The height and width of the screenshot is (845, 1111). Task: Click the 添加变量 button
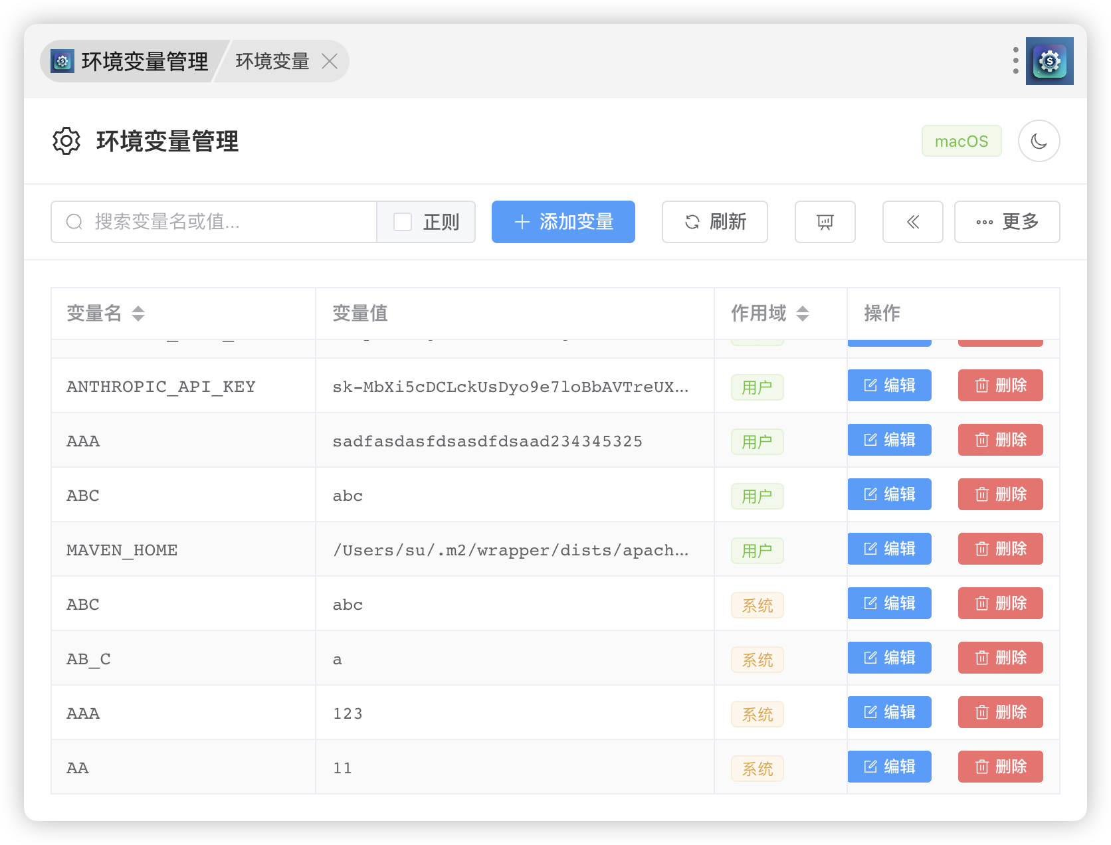(x=563, y=222)
